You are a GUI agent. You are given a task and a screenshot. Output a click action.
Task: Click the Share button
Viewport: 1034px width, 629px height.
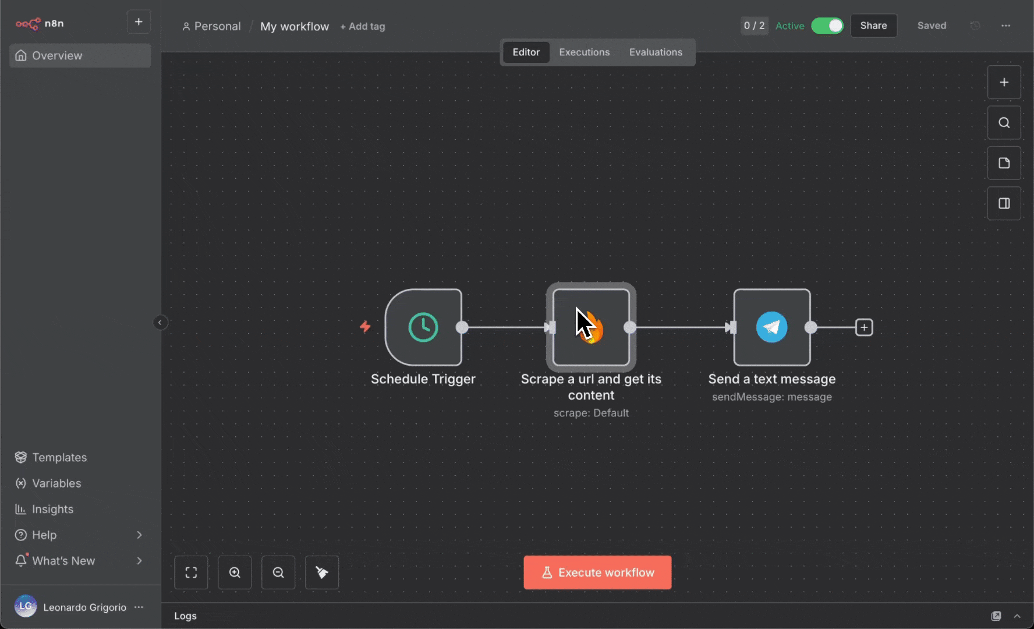click(x=874, y=26)
